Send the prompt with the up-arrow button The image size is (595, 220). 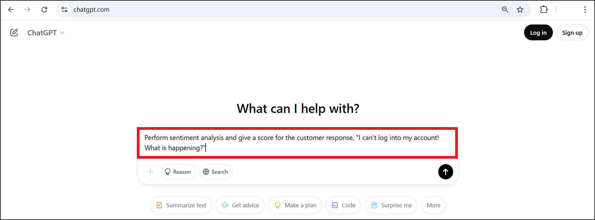pyautogui.click(x=445, y=172)
